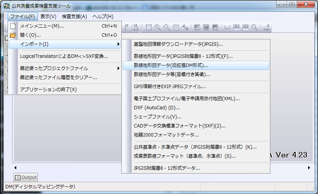Click the magnifier search icon near toolbar end
Image resolution: width=318 pixels, height=194 pixels.
(254, 27)
